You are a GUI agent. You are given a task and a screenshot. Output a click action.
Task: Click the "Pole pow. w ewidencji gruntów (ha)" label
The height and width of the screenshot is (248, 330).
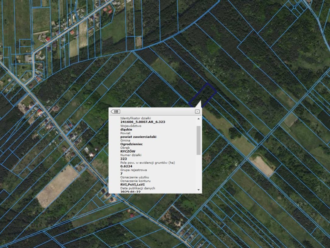(x=148, y=163)
